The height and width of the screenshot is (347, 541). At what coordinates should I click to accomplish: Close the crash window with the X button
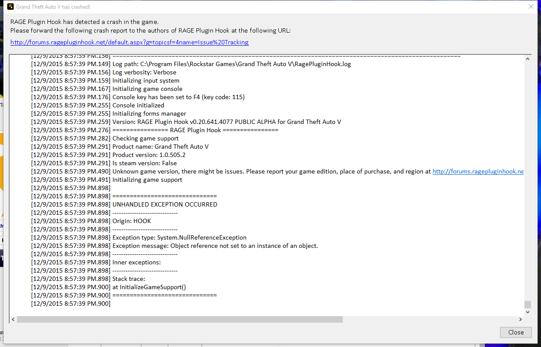point(531,7)
